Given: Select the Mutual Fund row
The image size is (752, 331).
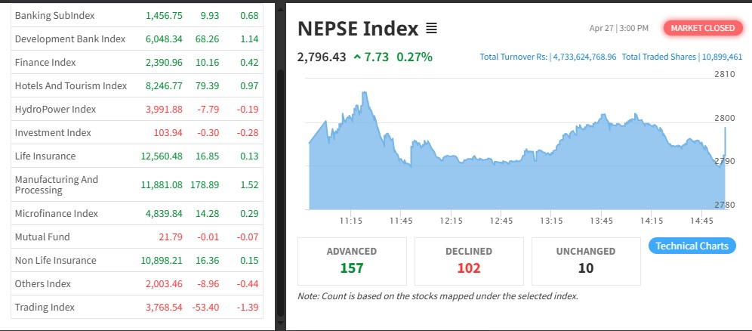Looking at the screenshot, I should [x=42, y=237].
